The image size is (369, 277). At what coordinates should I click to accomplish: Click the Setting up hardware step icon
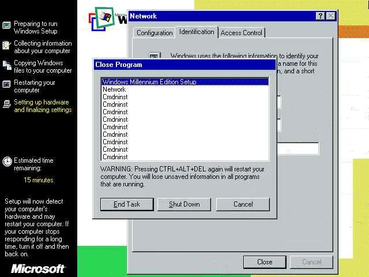7,104
